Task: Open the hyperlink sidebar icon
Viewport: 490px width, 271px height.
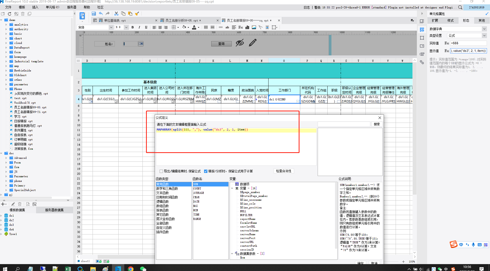Action: tap(422, 62)
